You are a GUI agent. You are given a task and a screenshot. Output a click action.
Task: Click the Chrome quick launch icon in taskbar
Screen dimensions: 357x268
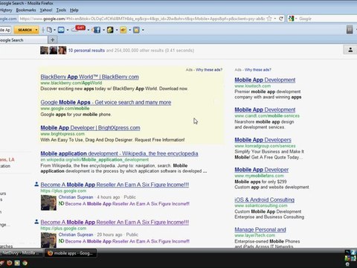(25, 263)
